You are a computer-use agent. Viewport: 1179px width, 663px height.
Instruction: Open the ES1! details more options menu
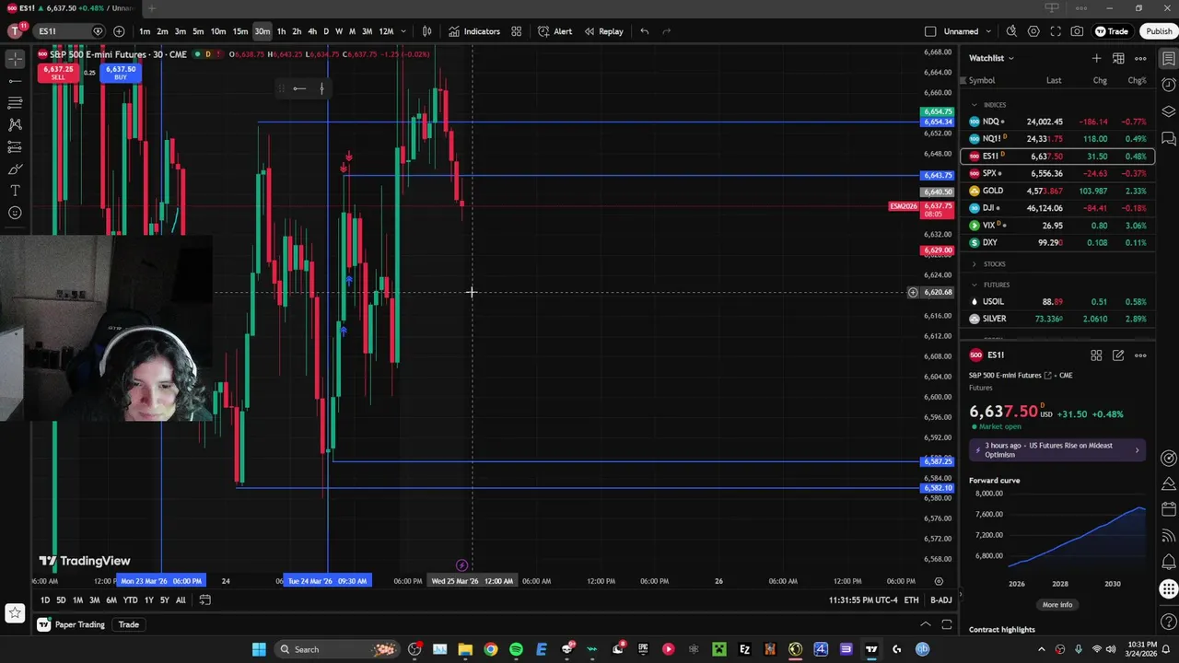click(1140, 355)
